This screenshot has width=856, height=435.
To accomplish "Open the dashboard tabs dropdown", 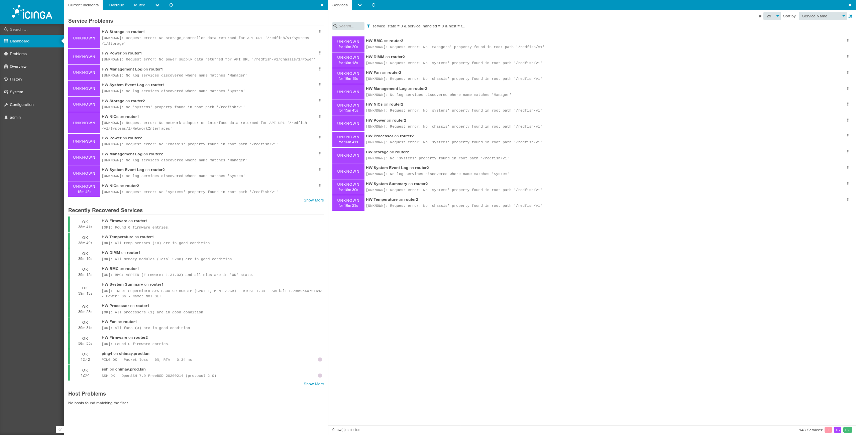I will coord(157,5).
